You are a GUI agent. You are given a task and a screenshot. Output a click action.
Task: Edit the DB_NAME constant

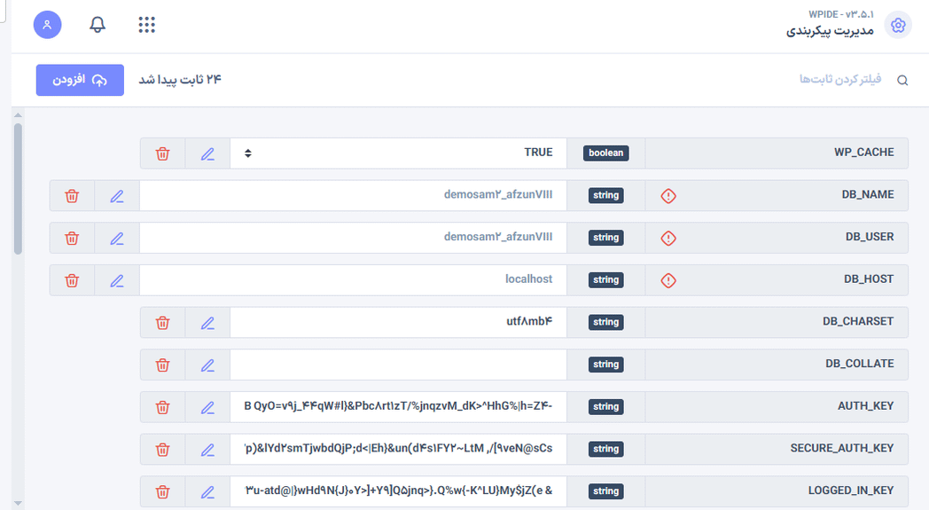click(x=117, y=196)
